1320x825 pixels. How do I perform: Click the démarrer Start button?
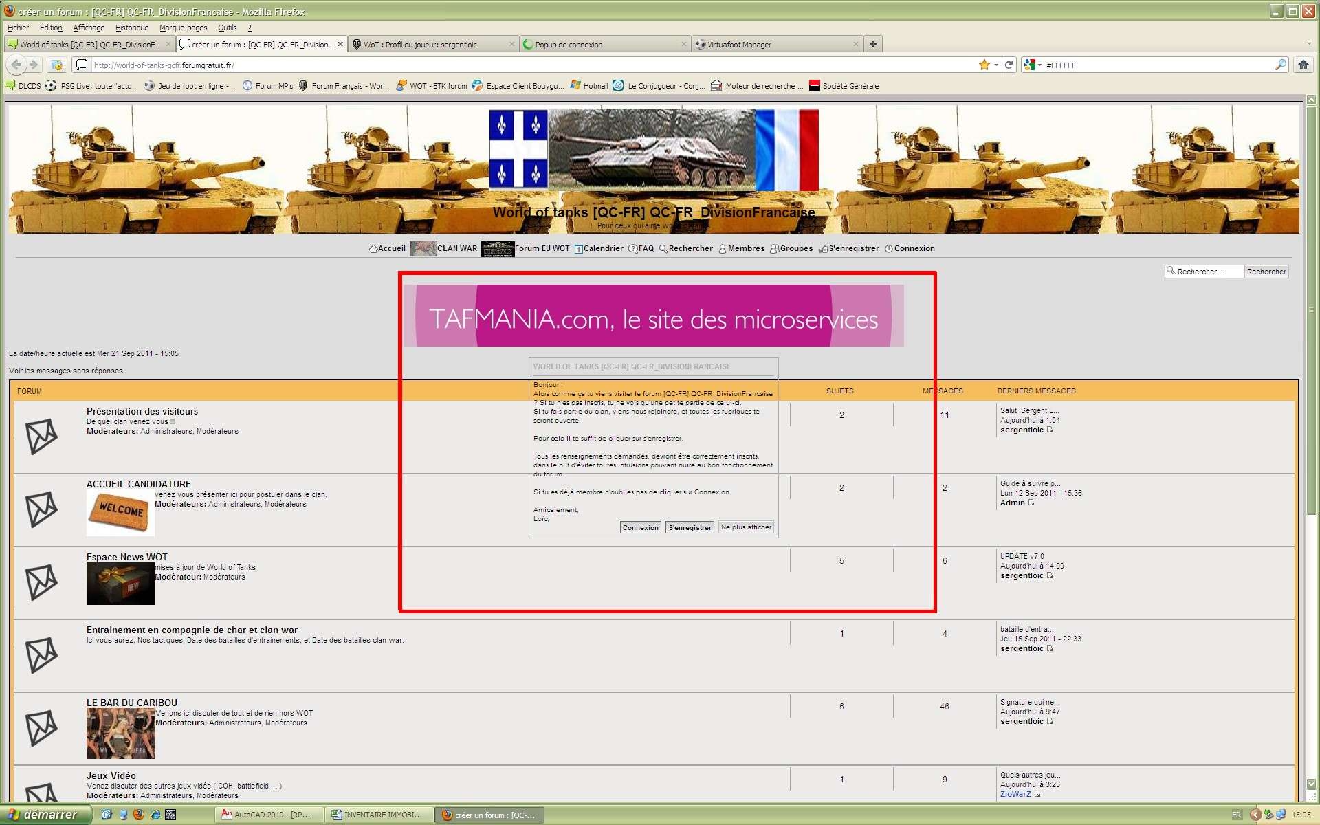tap(44, 815)
